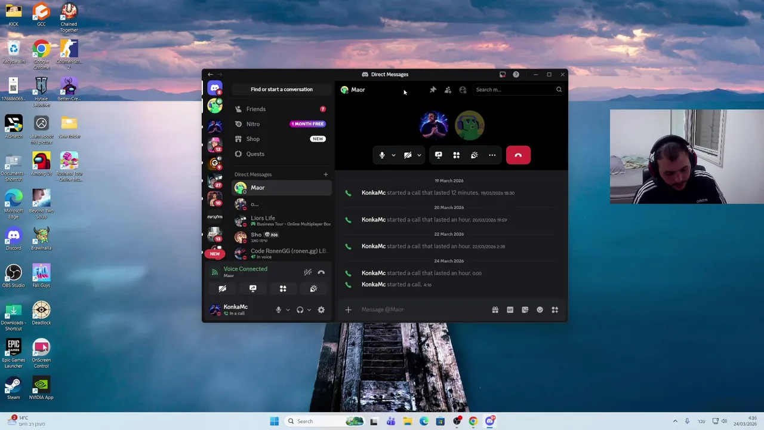Show hidden system tray icons

[x=675, y=421]
